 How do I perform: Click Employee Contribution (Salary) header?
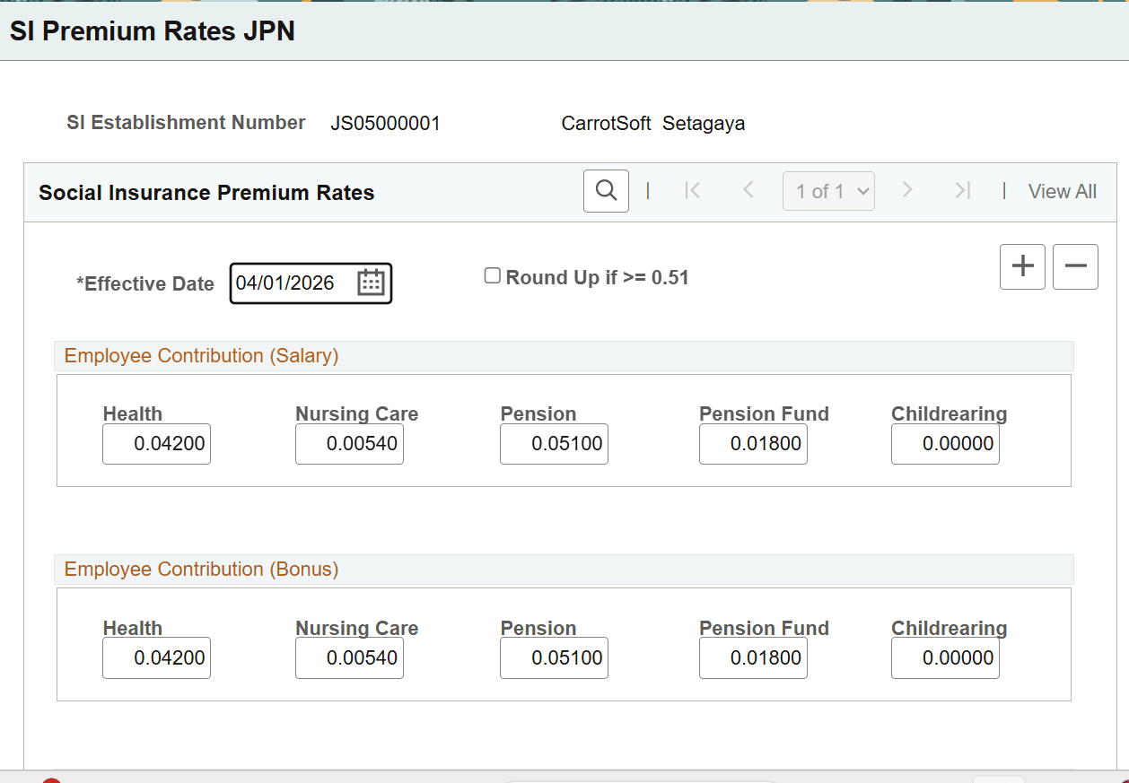pos(202,356)
